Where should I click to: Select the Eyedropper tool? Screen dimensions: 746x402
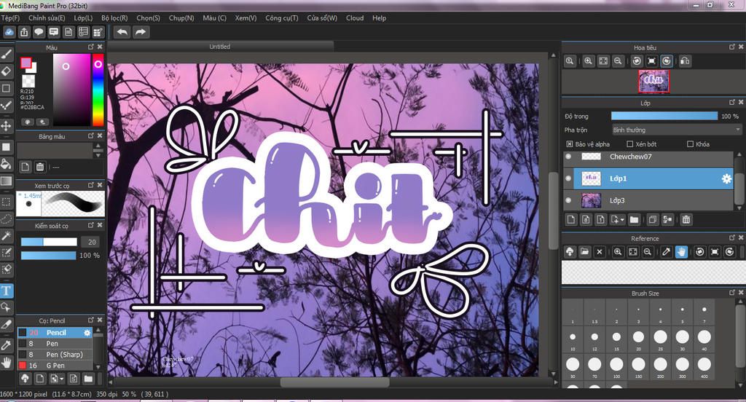pos(6,345)
